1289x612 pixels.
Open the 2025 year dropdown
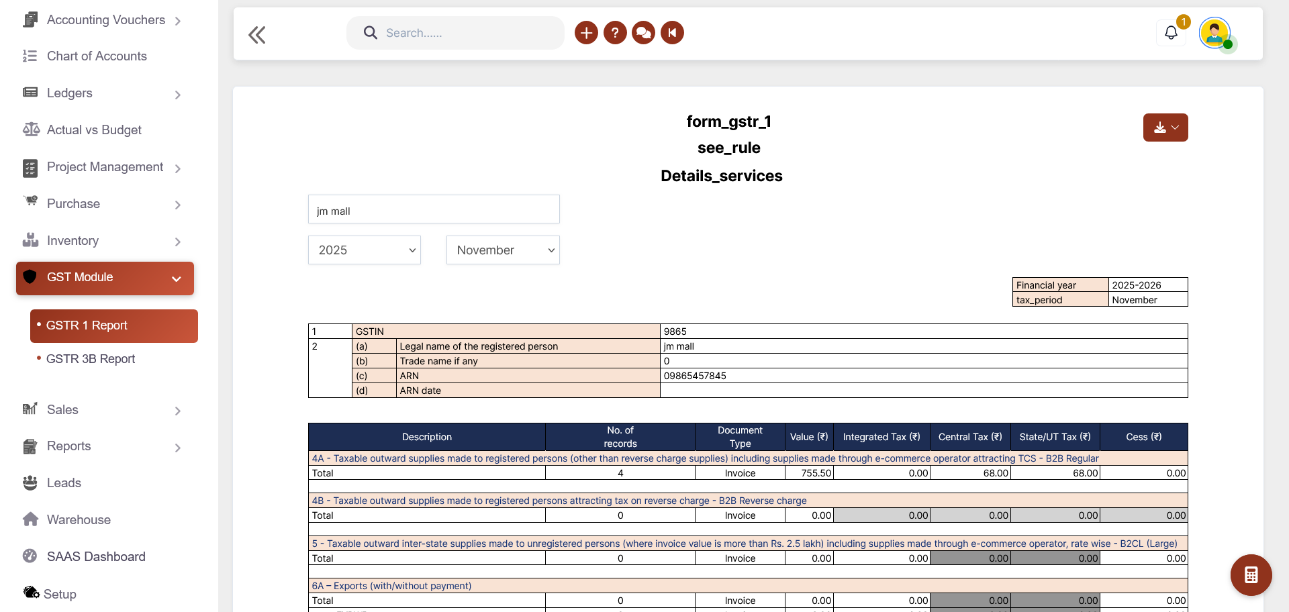tap(365, 250)
